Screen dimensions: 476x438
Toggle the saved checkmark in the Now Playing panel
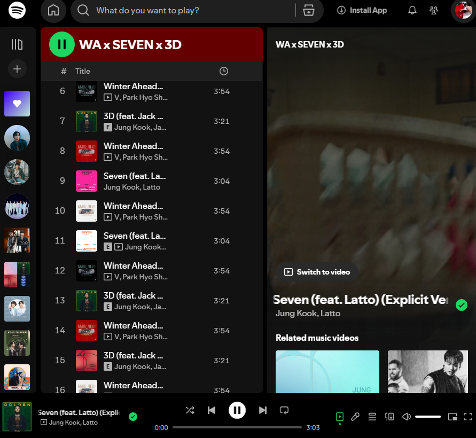[x=462, y=305]
